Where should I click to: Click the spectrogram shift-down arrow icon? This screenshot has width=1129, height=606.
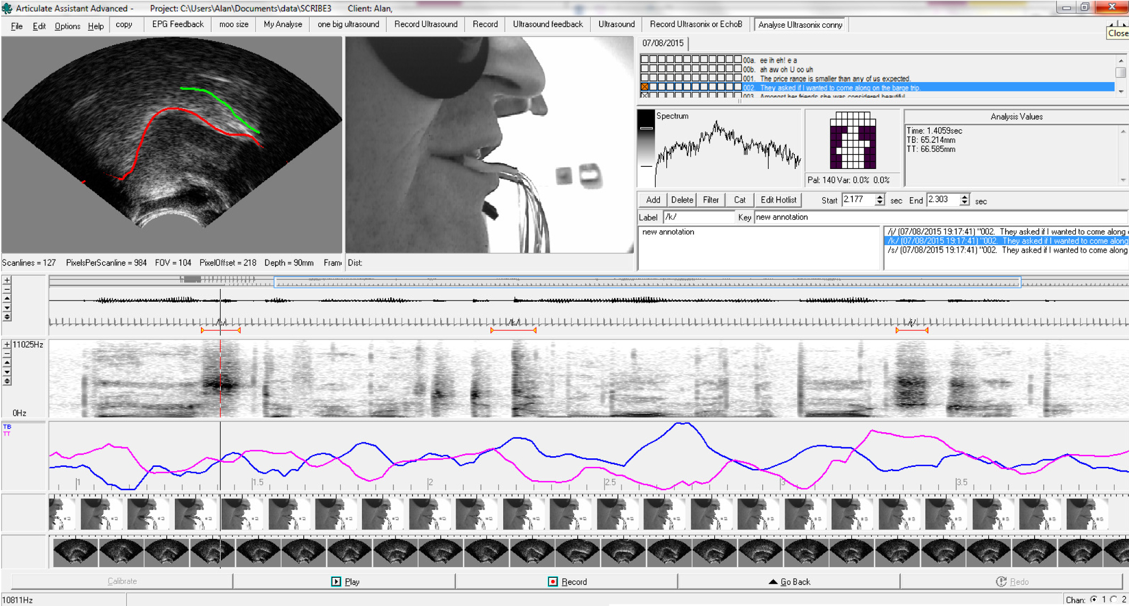[7, 372]
